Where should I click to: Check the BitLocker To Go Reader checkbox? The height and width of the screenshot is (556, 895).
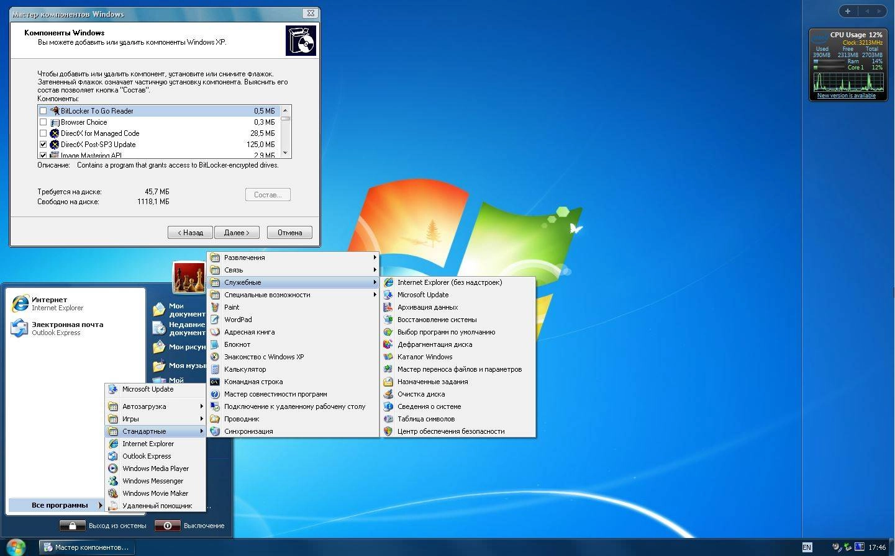pyautogui.click(x=43, y=111)
